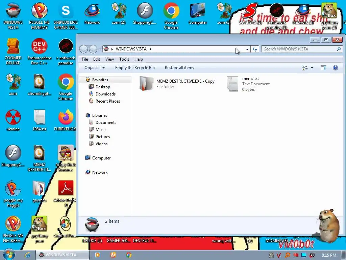This screenshot has width=346, height=260.
Task: Select ukraine radiation desktop icon
Action: (x=13, y=120)
